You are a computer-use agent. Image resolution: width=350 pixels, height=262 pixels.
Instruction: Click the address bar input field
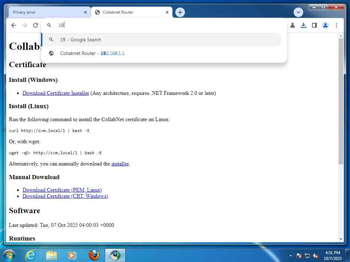coord(164,25)
